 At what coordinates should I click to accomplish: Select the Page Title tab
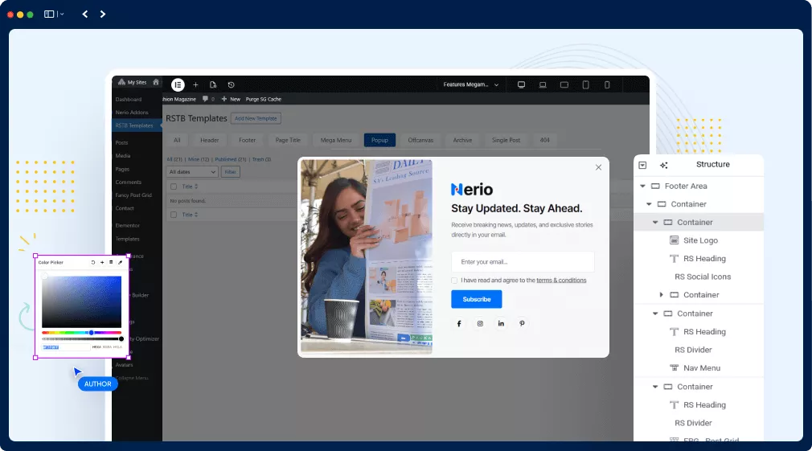point(288,141)
